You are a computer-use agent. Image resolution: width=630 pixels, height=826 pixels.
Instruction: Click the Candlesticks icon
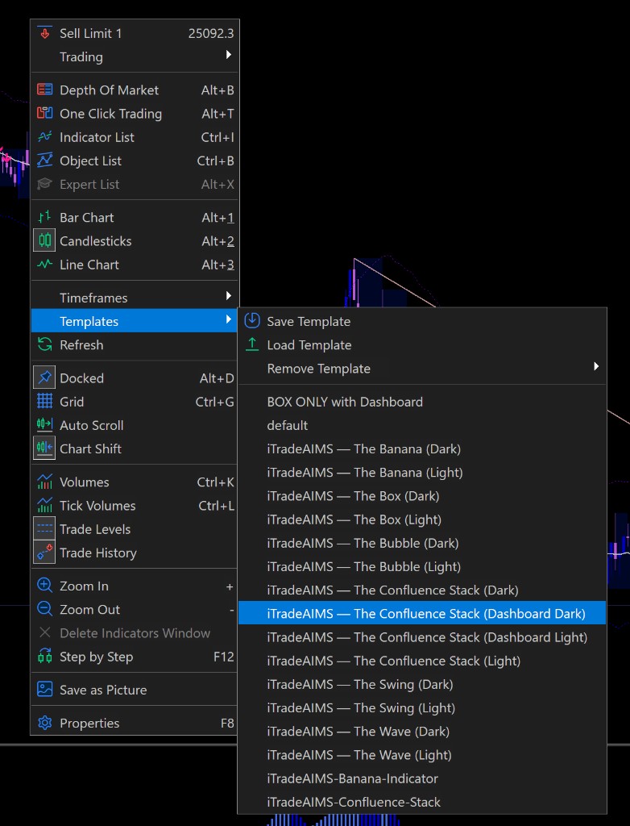[x=45, y=240]
